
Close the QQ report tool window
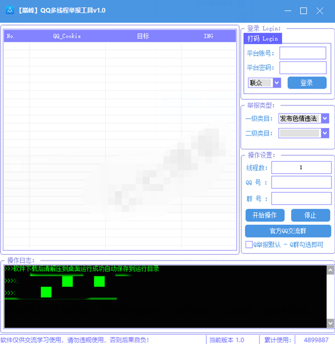(x=319, y=10)
